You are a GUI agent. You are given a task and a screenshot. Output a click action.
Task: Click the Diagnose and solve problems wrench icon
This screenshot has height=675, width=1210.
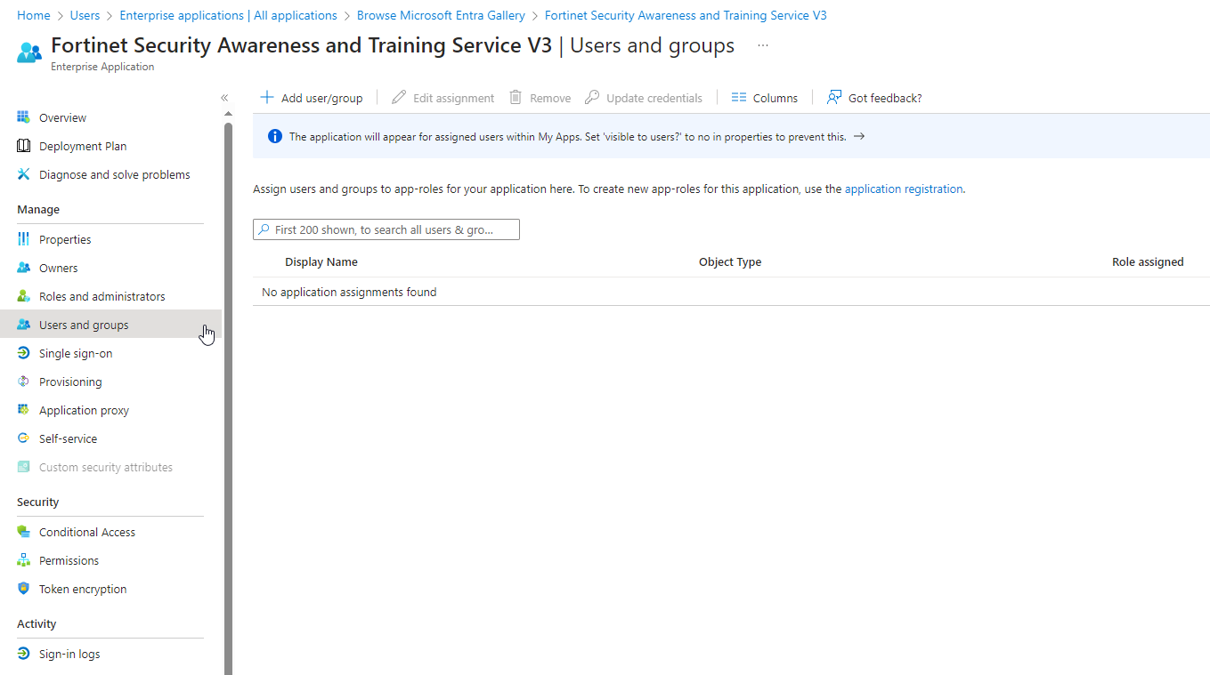point(24,174)
